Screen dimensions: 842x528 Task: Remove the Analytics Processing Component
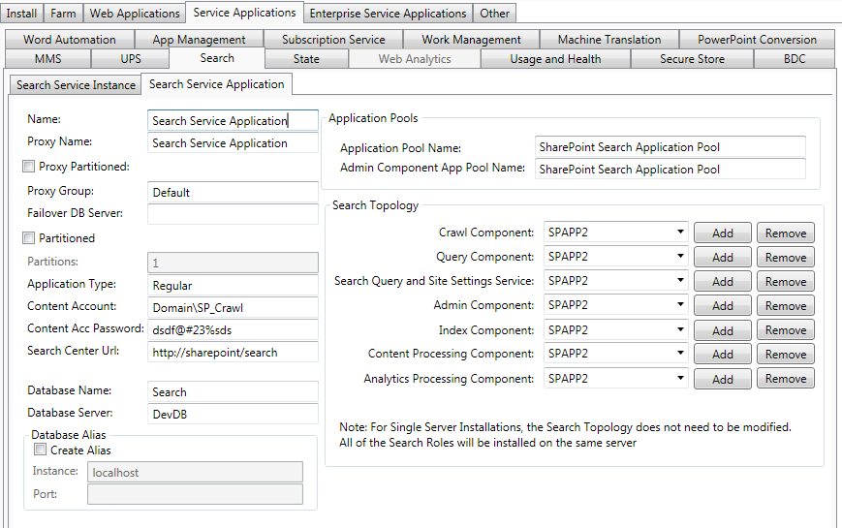(785, 379)
